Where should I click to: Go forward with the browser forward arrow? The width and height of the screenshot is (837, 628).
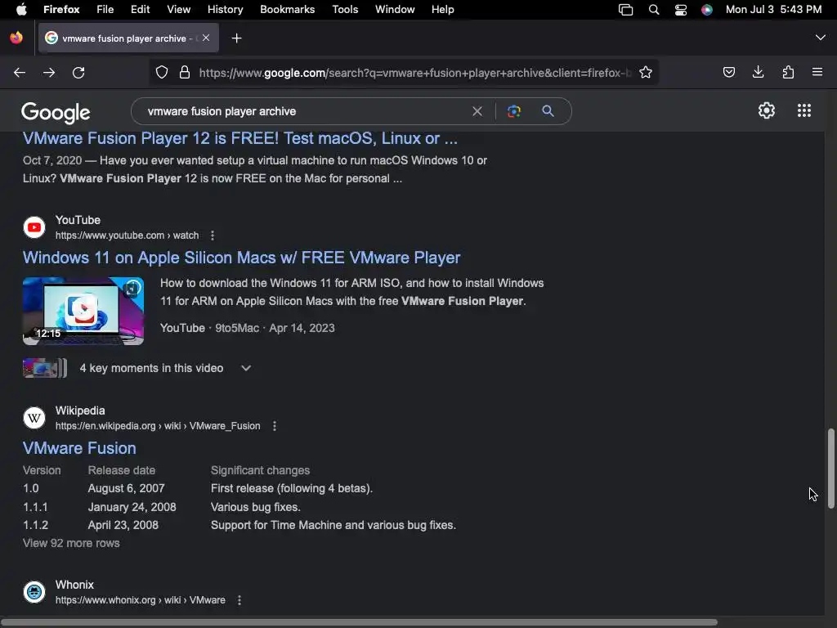point(49,73)
